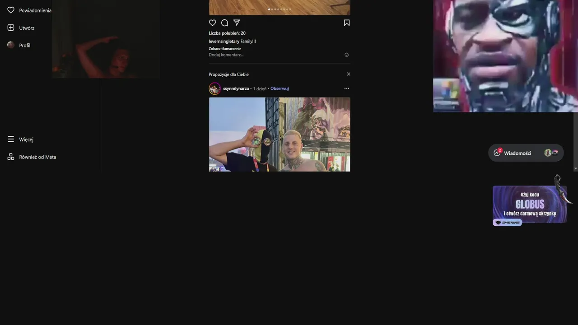Go to Profil menu item

click(x=25, y=46)
